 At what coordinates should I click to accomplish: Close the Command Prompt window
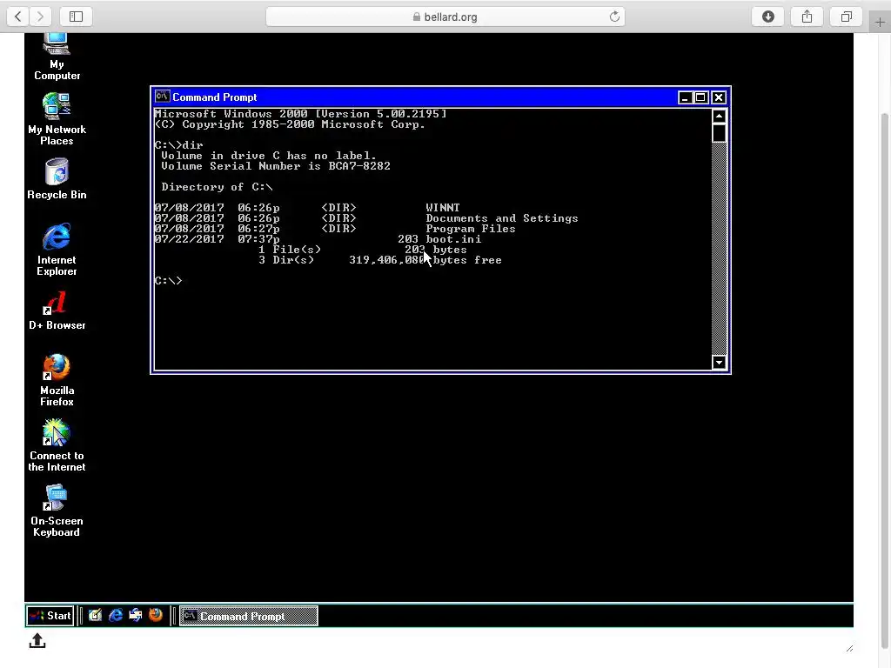point(719,97)
